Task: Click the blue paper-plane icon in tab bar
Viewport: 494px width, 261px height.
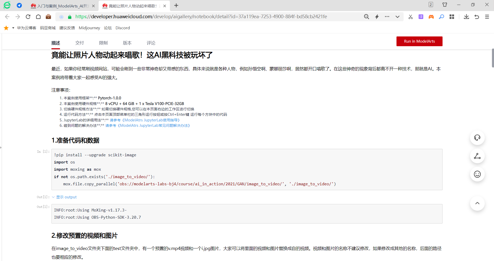Action: pos(19,5)
